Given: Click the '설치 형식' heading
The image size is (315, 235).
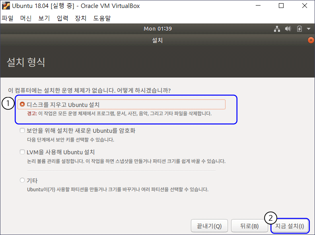Looking at the screenshot, I should coord(26,62).
